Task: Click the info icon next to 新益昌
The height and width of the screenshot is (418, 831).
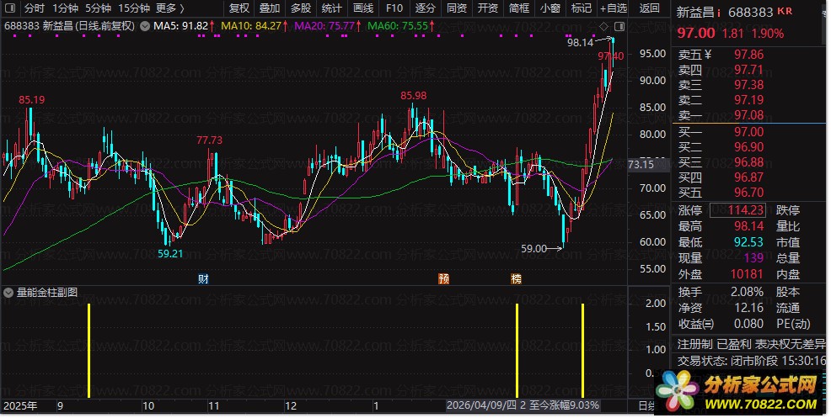Action: pos(719,13)
